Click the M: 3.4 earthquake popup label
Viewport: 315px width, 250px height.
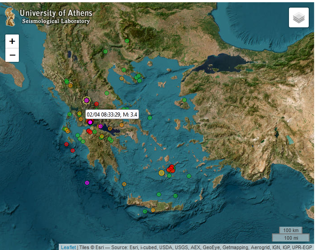(x=111, y=114)
